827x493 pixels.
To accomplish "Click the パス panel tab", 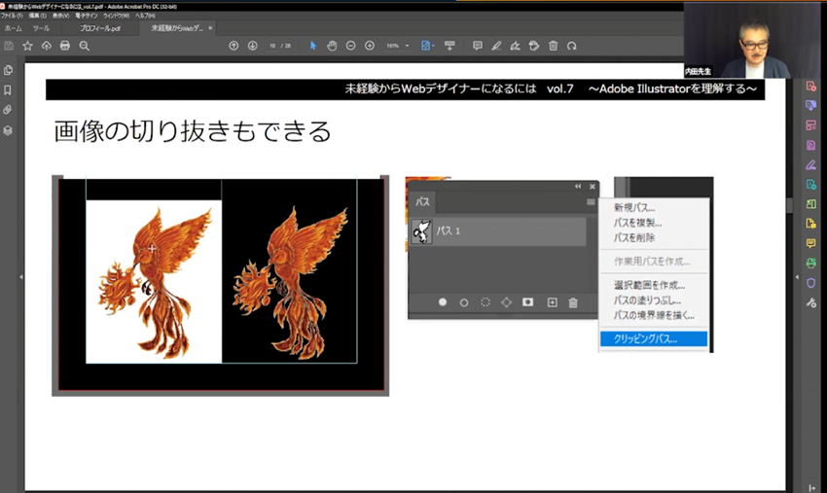I will pyautogui.click(x=422, y=201).
